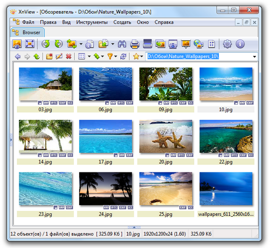Image resolution: width=270 pixels, height=248 pixels.
Task: Select the 10.jpg thumbnail
Action: [x=226, y=84]
